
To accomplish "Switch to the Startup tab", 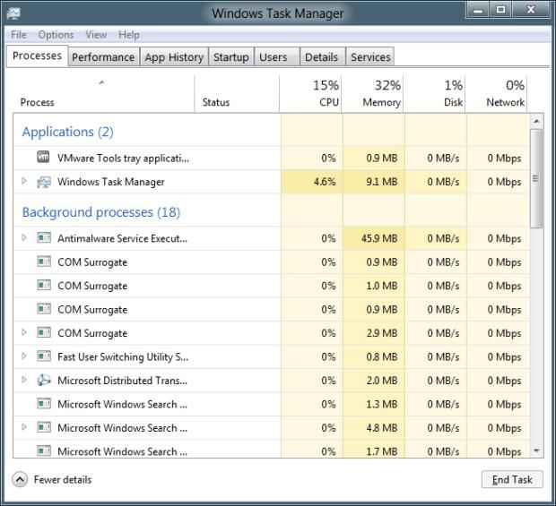I will tap(231, 57).
